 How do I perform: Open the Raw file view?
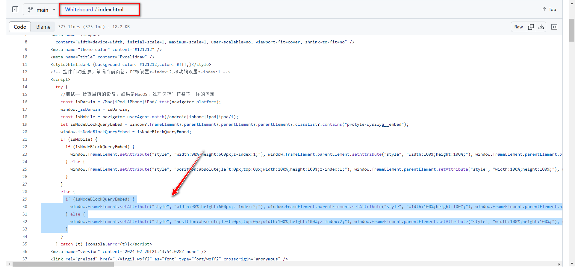click(x=518, y=27)
